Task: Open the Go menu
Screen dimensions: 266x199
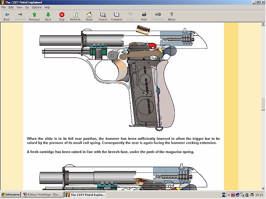Action: [x=27, y=7]
